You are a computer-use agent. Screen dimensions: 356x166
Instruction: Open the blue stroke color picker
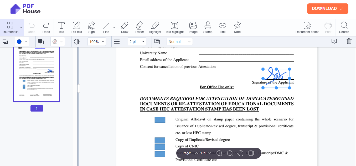pos(22,42)
